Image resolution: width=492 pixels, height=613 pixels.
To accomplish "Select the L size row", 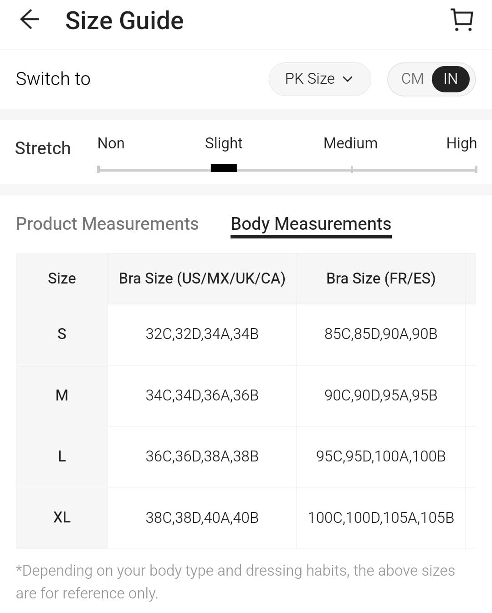I will (62, 456).
